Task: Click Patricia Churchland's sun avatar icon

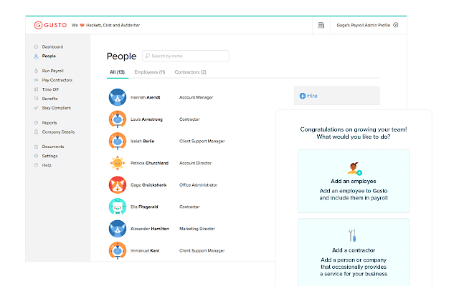Action: [x=117, y=163]
